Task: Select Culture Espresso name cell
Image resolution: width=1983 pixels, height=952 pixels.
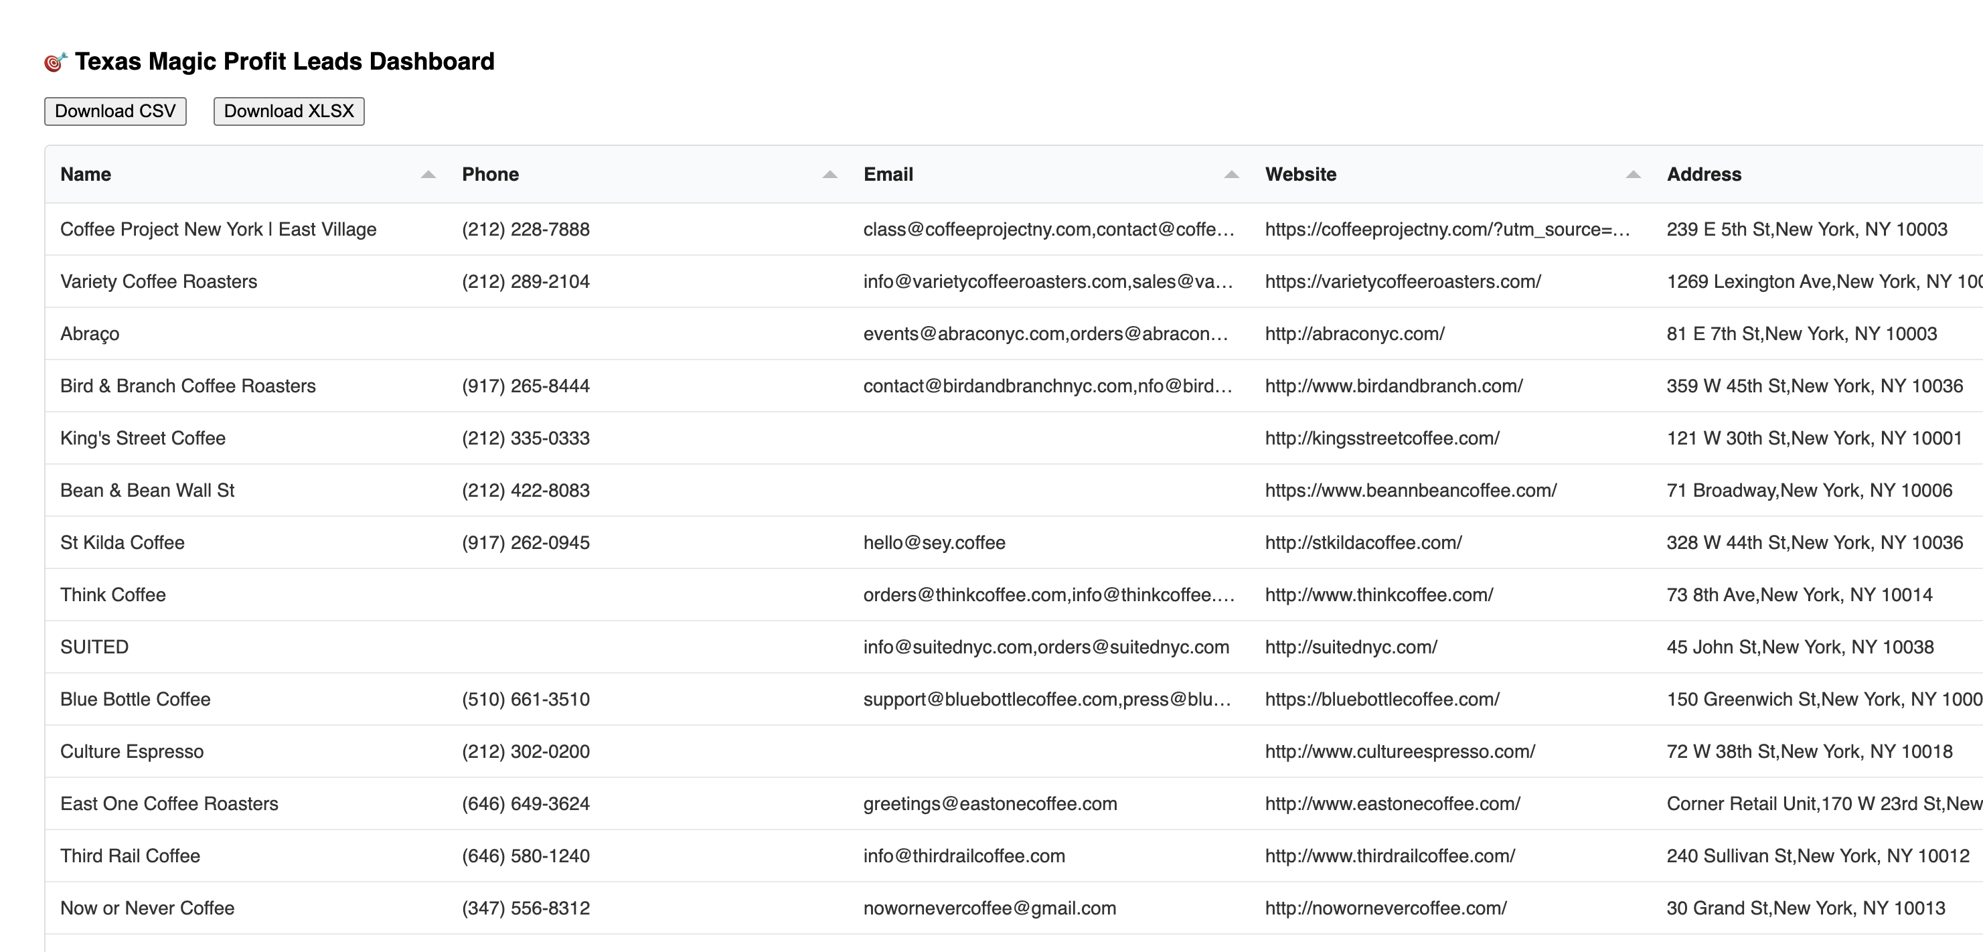Action: tap(246, 752)
